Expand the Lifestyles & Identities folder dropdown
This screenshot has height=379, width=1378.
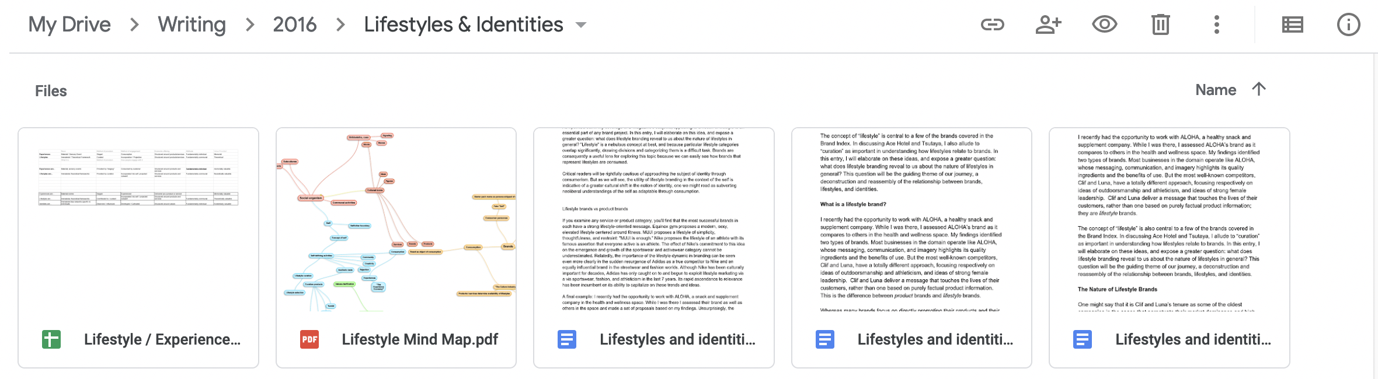[x=580, y=25]
